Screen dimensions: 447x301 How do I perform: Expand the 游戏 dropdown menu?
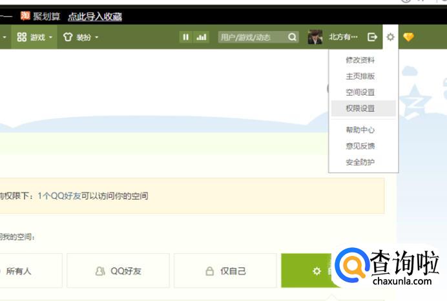point(35,37)
